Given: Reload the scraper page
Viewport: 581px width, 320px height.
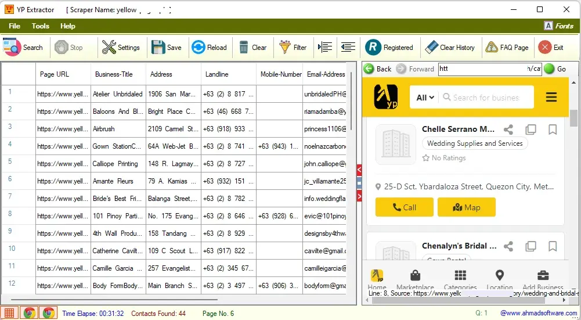Looking at the screenshot, I should 209,48.
